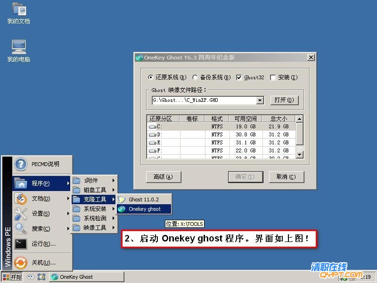Click the 确定(Y) button

tap(246, 177)
